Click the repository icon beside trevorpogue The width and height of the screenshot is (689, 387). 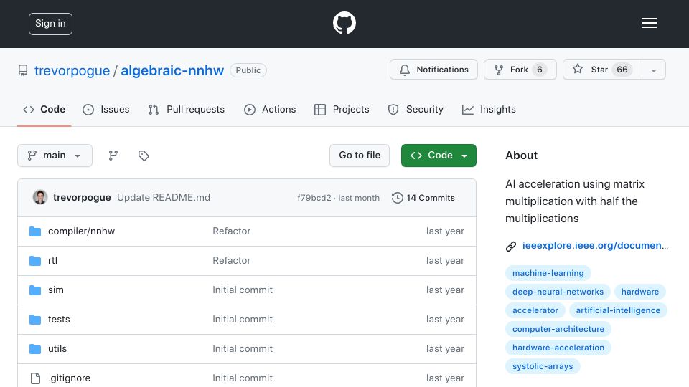(x=23, y=70)
